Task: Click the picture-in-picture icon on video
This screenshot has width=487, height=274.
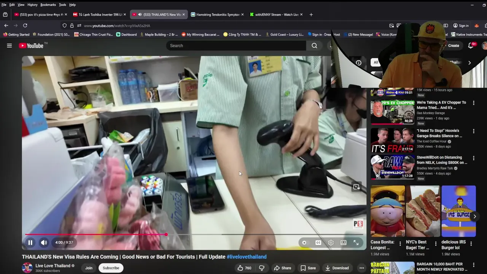Action: coord(356,187)
